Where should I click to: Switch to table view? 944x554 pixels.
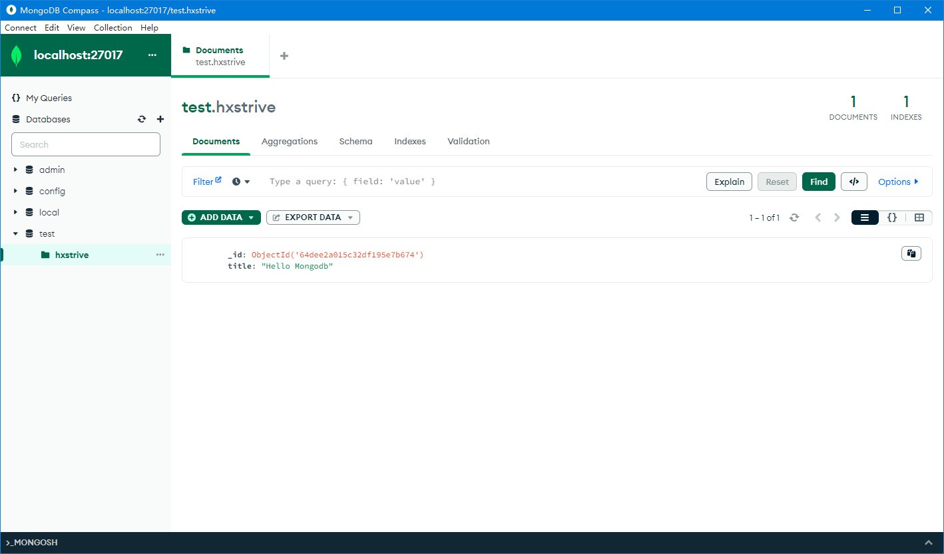919,217
